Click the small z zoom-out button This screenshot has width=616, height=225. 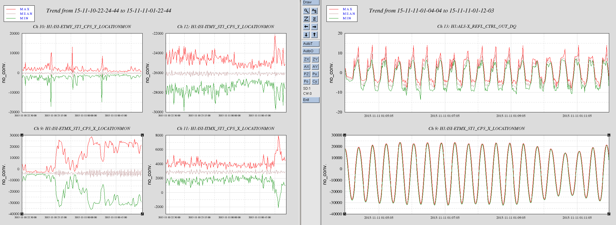pos(314,19)
